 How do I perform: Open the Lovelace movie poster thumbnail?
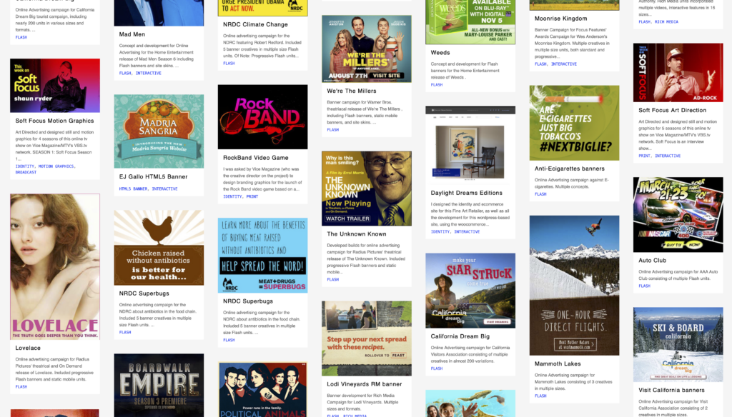point(55,266)
